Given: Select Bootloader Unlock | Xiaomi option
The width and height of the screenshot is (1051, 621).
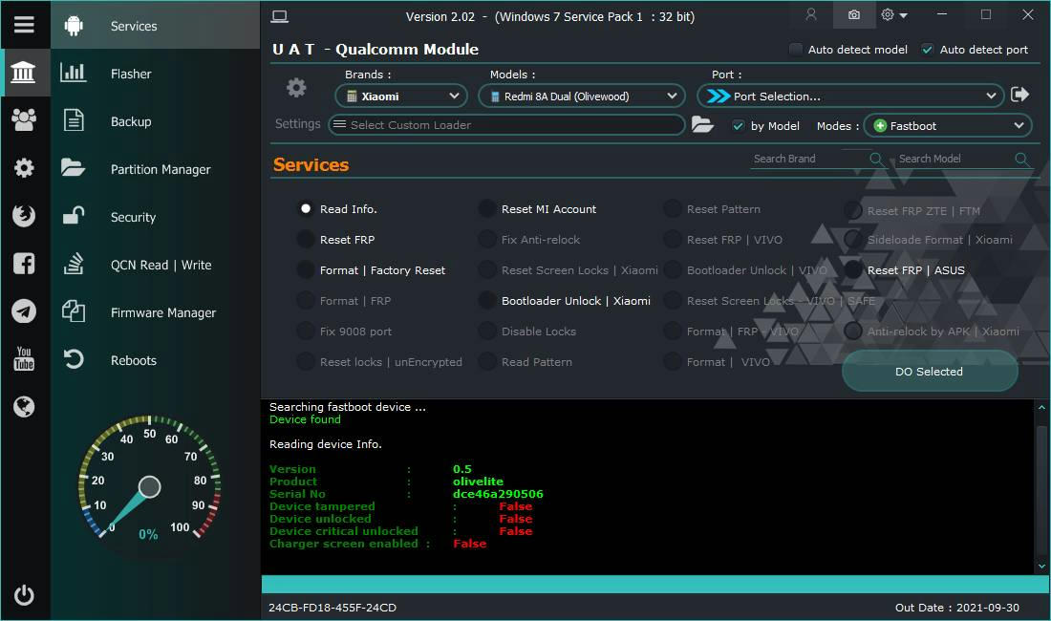Looking at the screenshot, I should point(487,301).
